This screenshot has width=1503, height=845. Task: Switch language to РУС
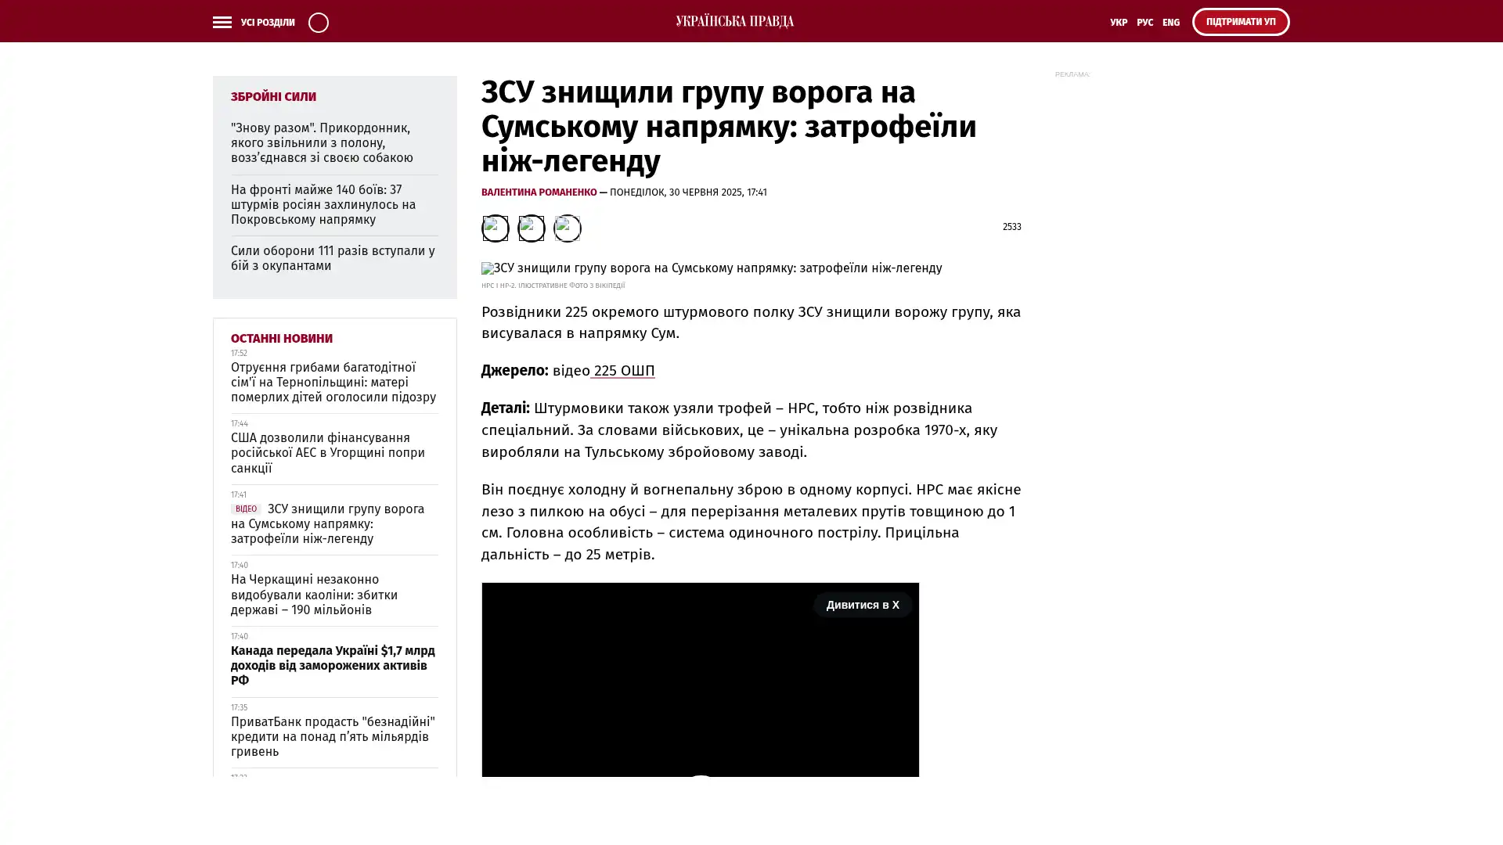click(x=1144, y=23)
